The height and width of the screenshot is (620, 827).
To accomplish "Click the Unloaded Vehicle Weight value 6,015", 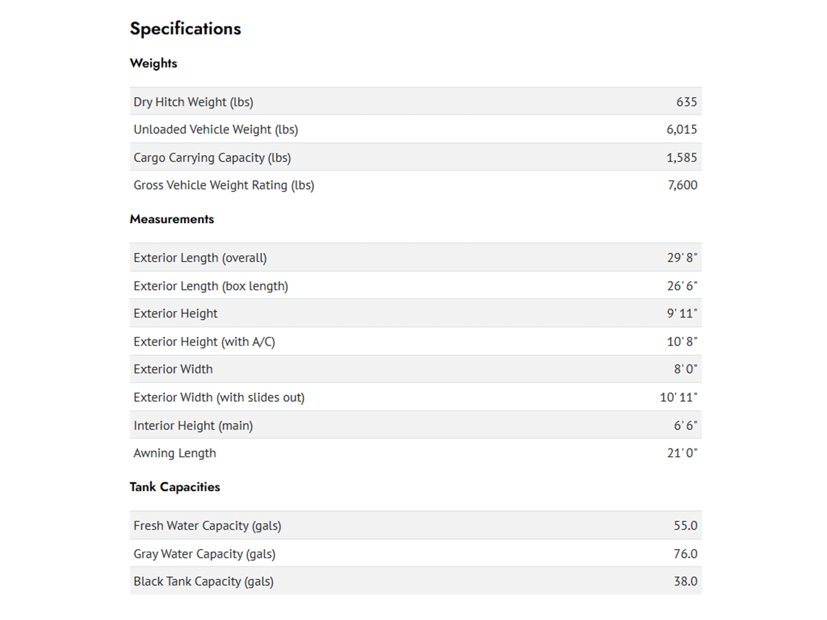I will point(682,130).
